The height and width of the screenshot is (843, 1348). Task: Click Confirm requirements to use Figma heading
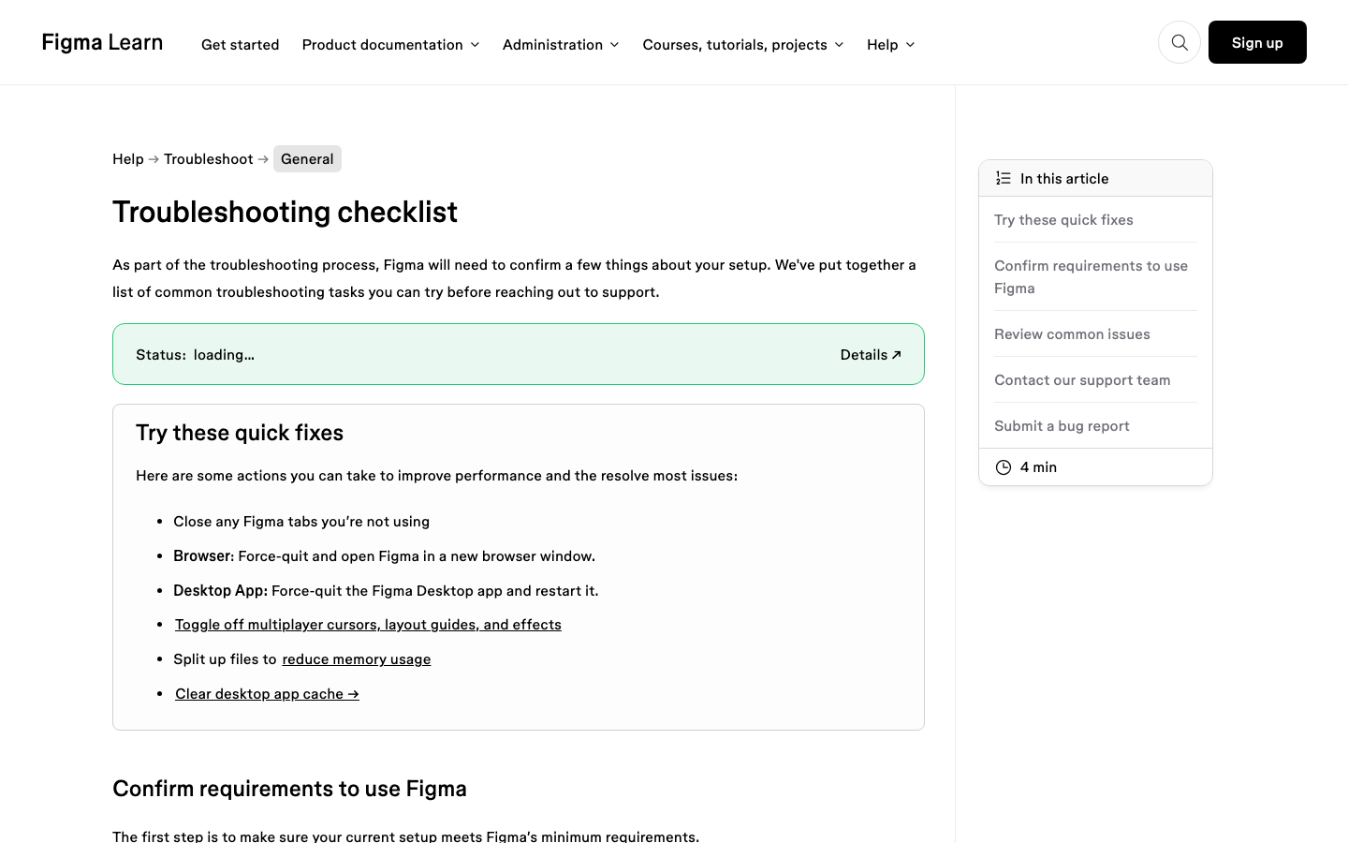click(289, 789)
